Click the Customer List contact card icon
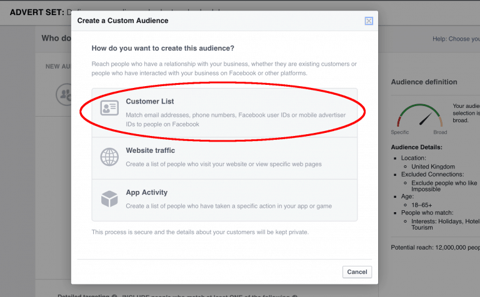Screen dimensions: 480x297 coord(110,109)
